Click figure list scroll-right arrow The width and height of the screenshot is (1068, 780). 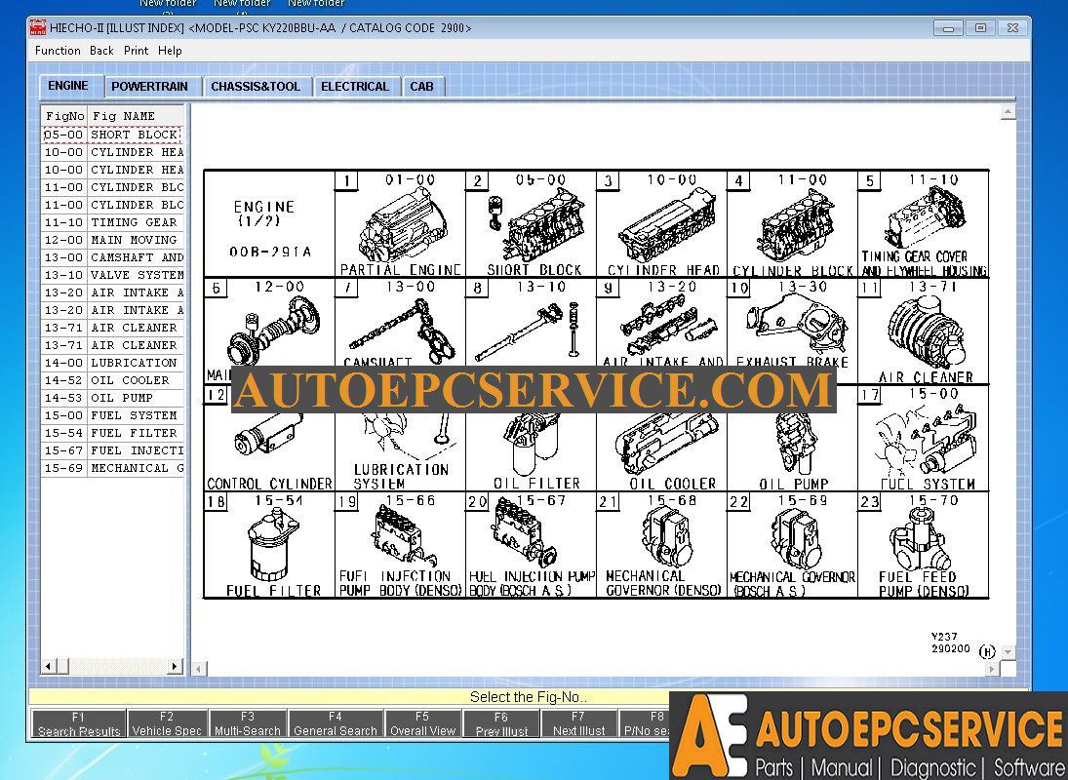pos(175,666)
